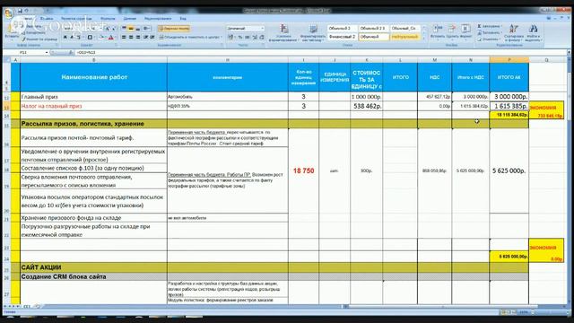Open the font size dropdown
The image size is (574, 323).
[x=101, y=28]
